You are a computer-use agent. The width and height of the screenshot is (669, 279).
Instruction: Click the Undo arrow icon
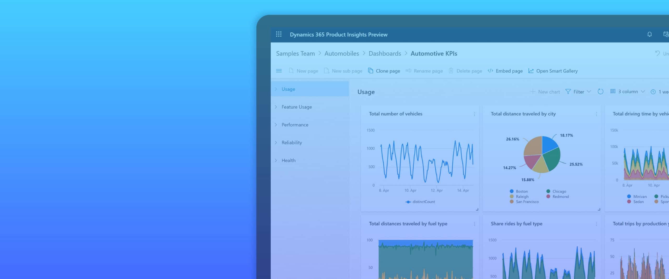point(658,53)
